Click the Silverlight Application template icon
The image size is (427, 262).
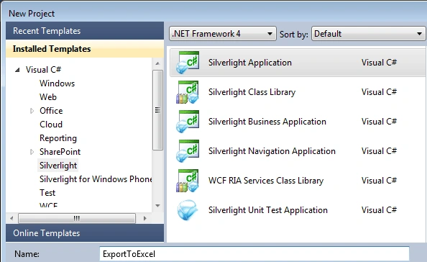188,63
